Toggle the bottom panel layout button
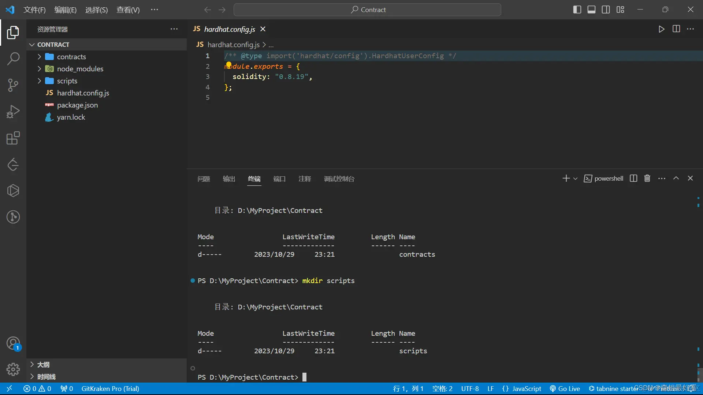This screenshot has width=703, height=395. point(591,10)
